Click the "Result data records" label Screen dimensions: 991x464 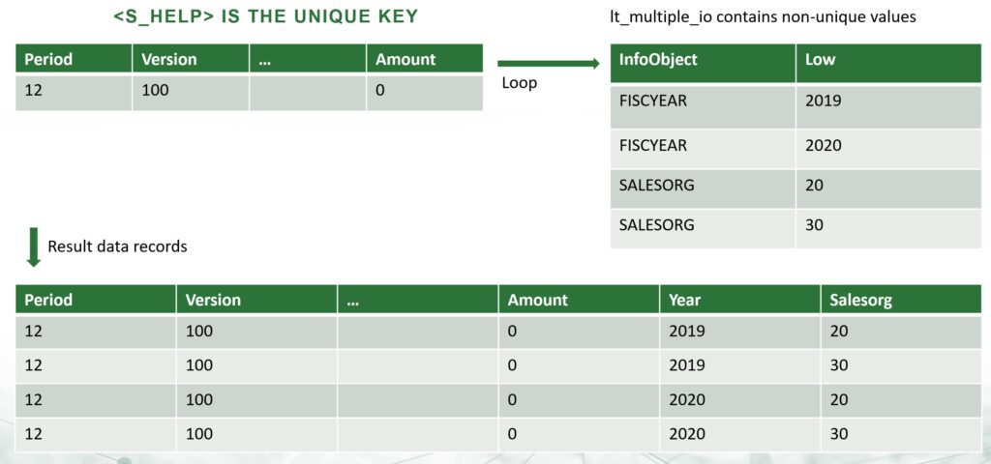[117, 246]
